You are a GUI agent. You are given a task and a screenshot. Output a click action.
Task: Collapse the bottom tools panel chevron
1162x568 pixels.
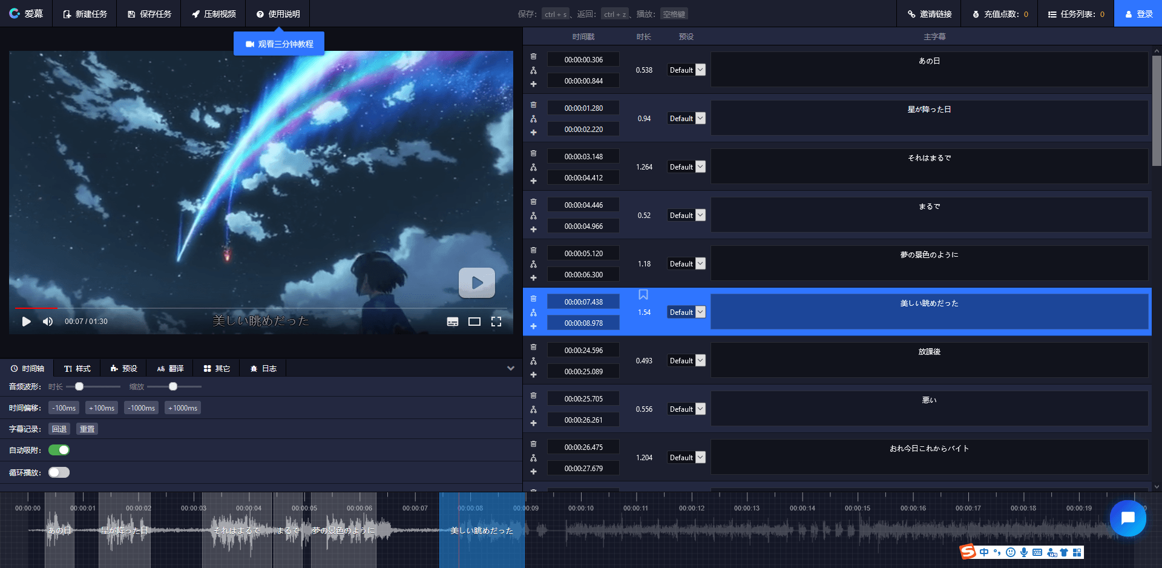pyautogui.click(x=511, y=368)
